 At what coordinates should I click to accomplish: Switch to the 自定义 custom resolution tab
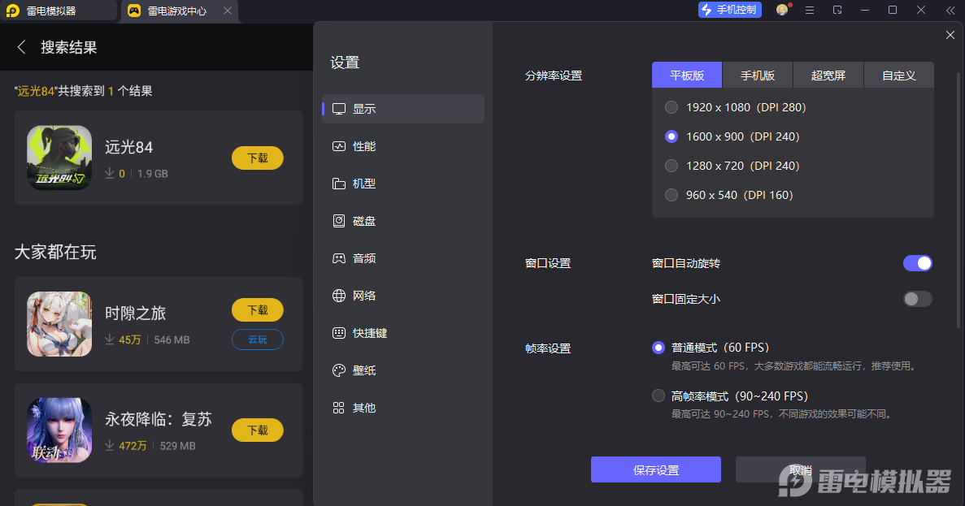899,75
